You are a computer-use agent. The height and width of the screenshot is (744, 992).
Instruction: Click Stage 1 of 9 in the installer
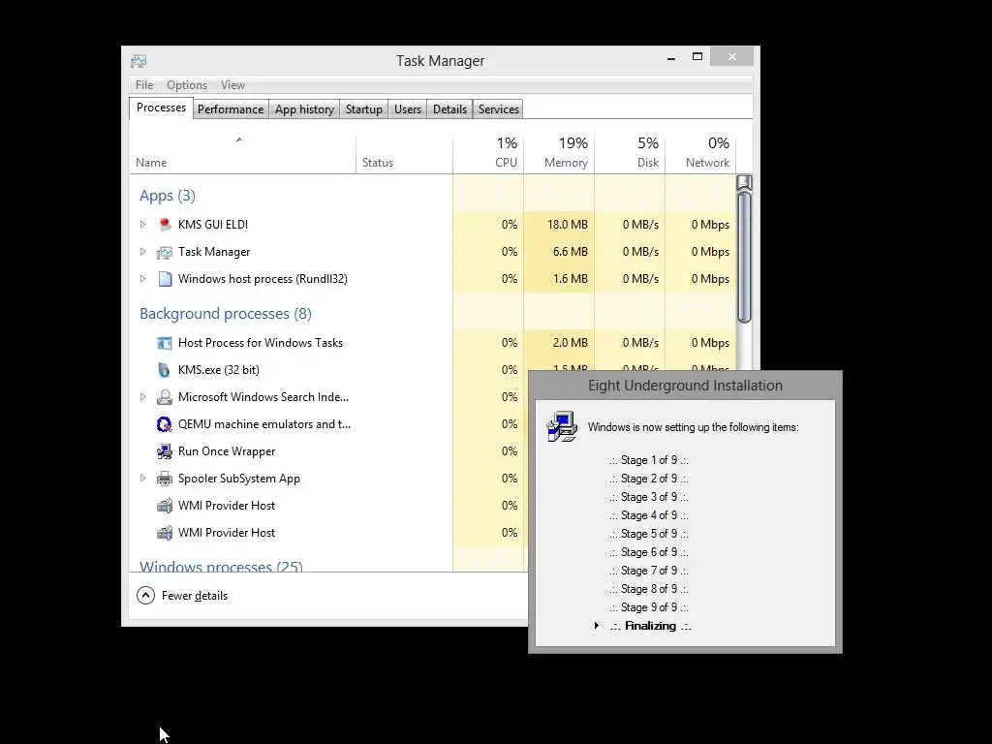(x=649, y=460)
